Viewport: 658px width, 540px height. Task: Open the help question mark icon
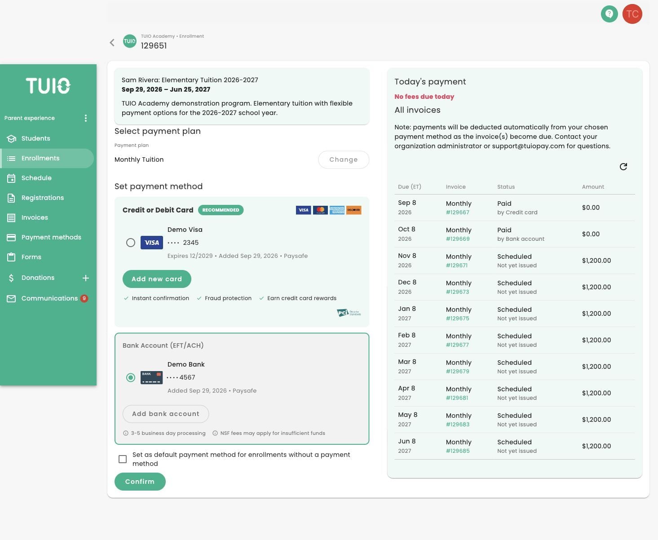pos(609,14)
